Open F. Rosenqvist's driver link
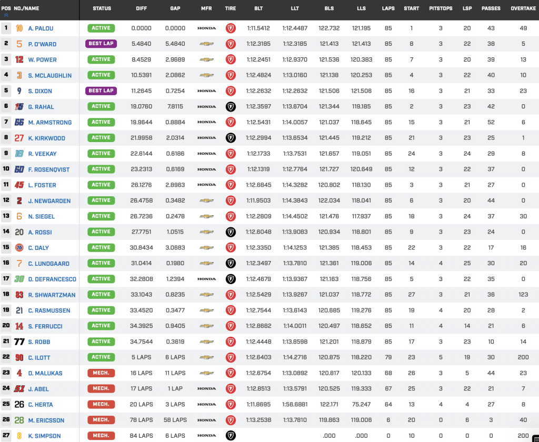539x442 pixels. [49, 169]
